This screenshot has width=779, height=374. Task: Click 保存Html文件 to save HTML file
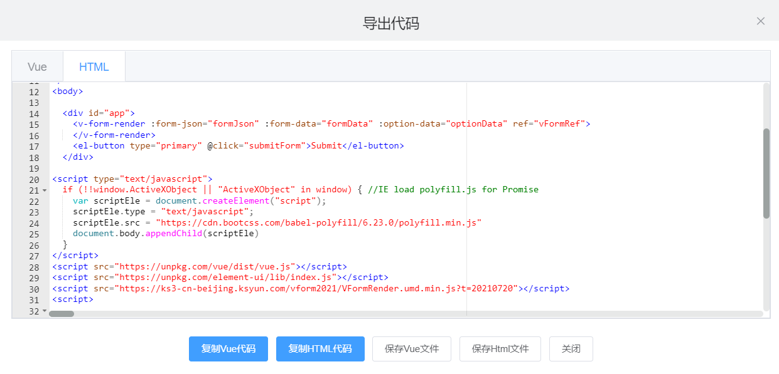[x=500, y=349]
